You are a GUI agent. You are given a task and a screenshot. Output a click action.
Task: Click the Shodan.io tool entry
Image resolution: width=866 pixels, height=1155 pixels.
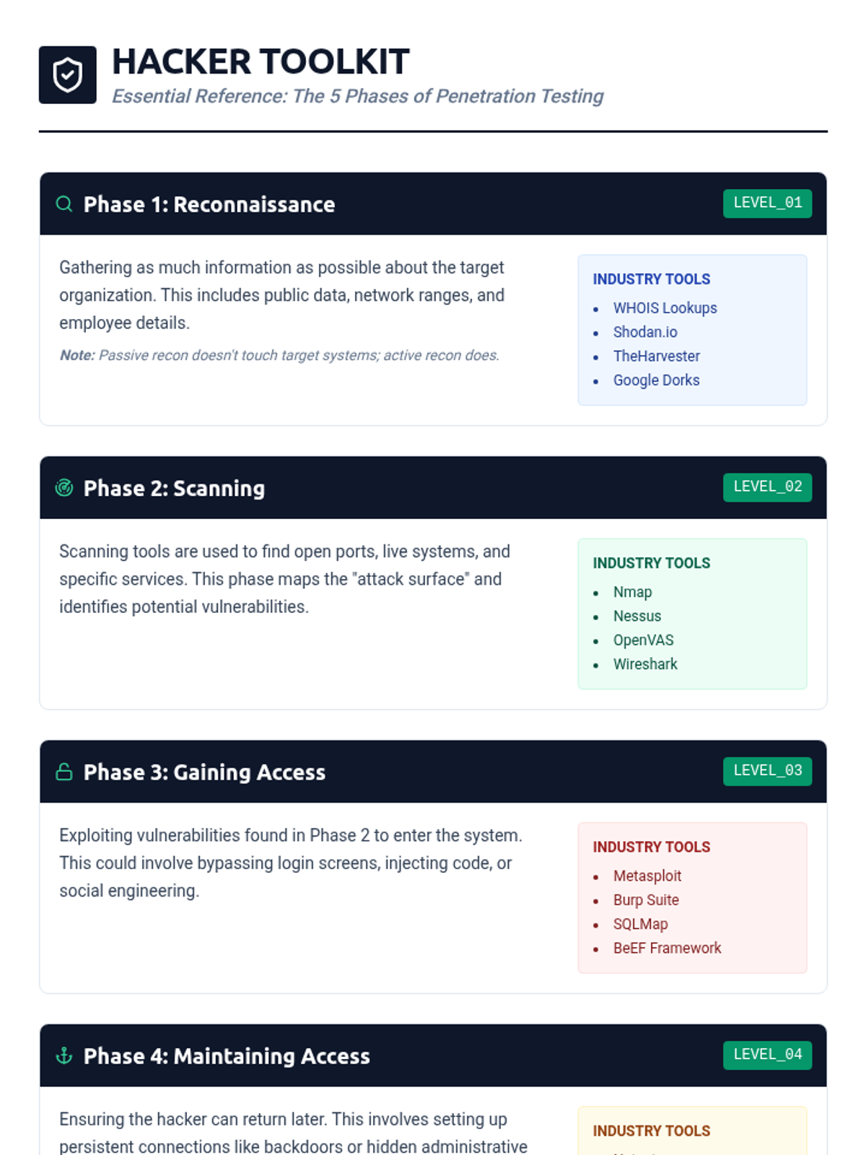pos(645,332)
